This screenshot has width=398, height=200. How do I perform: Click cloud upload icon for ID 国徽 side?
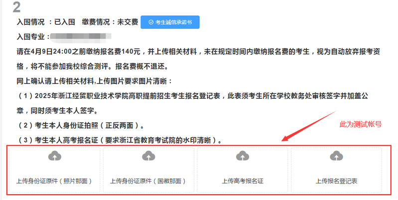pyautogui.click(x=149, y=156)
